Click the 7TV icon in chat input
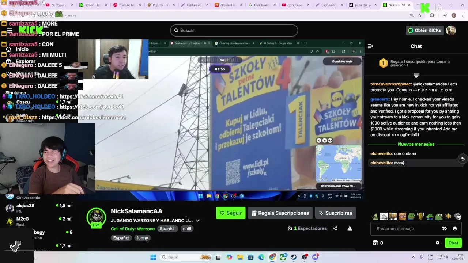This screenshot has height=263, width=468. coord(444,229)
